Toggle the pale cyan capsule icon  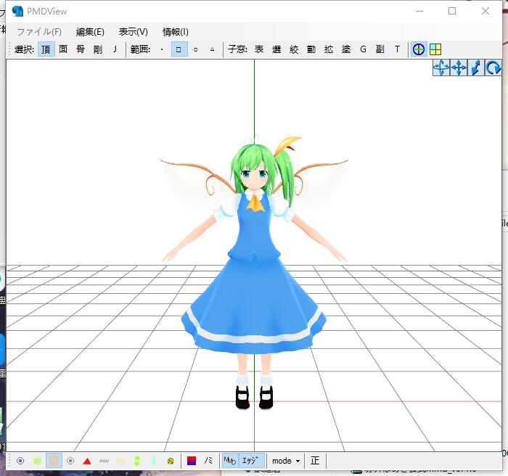(154, 461)
